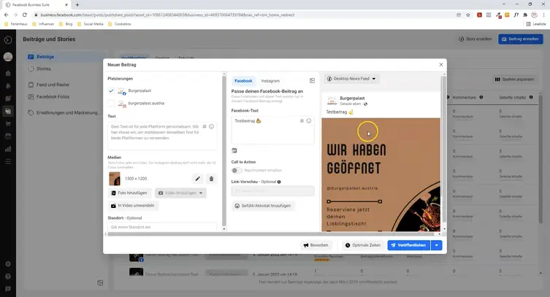
Task: Click Spalten anpassen button
Action: coord(514,80)
